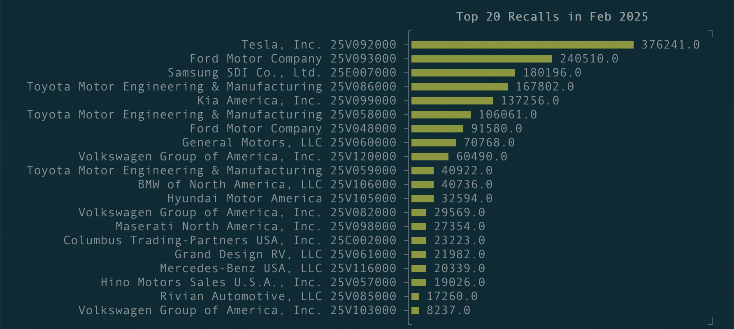Image resolution: width=734 pixels, height=329 pixels.
Task: Select the value 32594.0
Action: pos(467,198)
